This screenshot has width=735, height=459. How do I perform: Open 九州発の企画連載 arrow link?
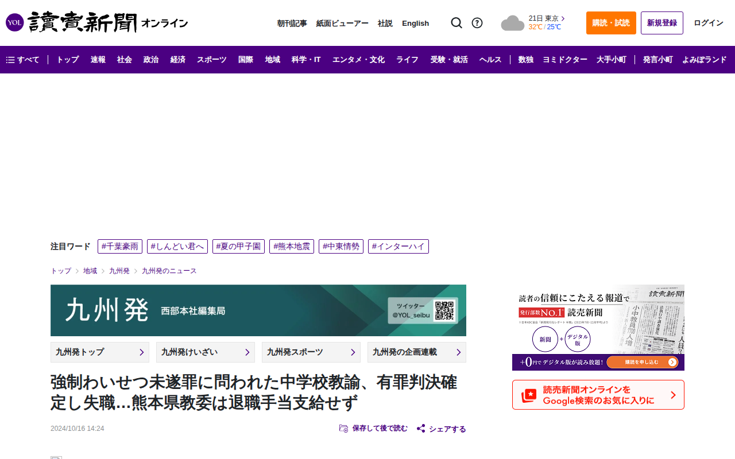(x=417, y=352)
